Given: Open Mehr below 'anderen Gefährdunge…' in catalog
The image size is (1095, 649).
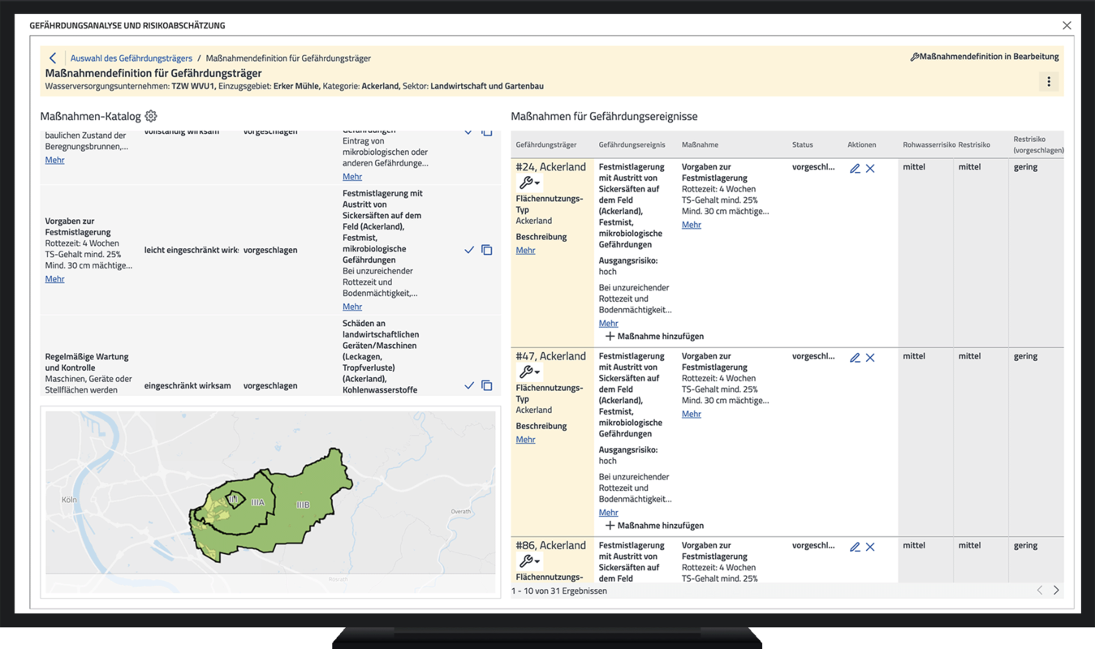Looking at the screenshot, I should (352, 177).
